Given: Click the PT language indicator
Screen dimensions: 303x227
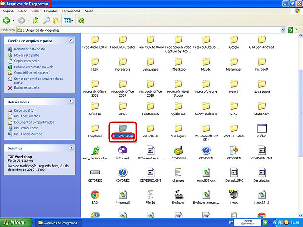Looking at the screenshot, I should point(231,223).
